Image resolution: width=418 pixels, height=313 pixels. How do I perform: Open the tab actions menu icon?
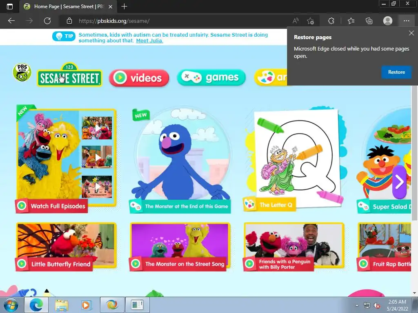(x=10, y=7)
